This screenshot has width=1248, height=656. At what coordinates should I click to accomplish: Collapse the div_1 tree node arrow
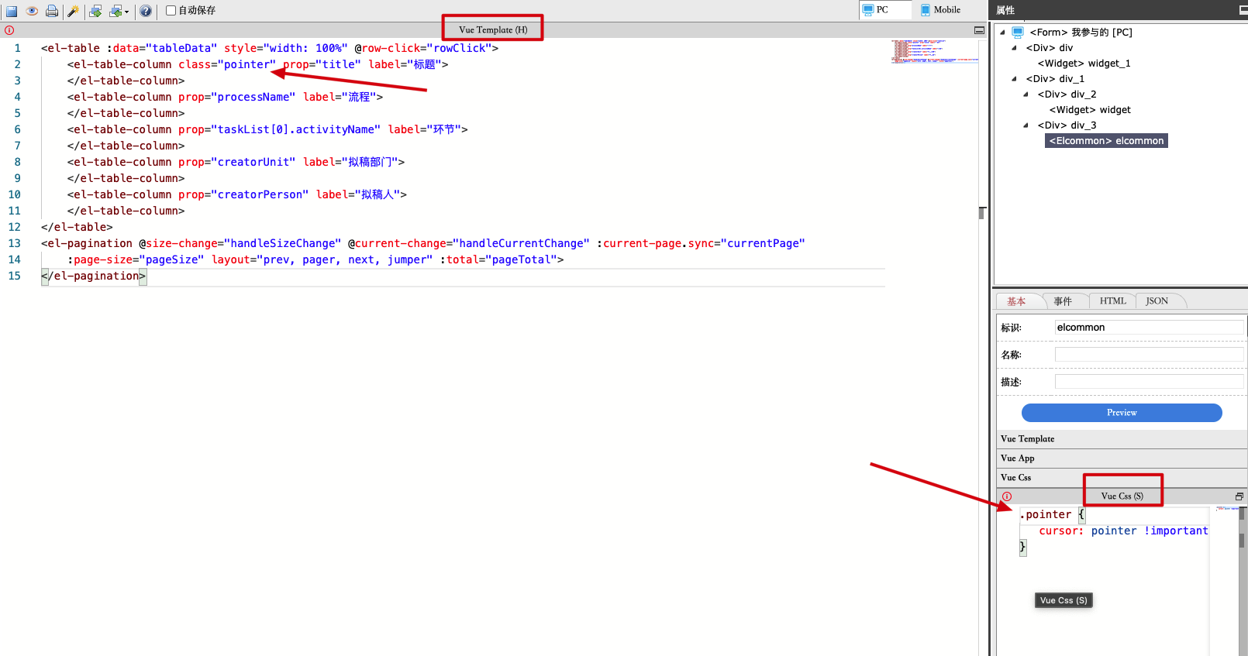point(1014,79)
